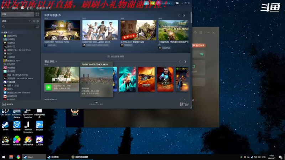Open Epic Games Launcher desktop shortcut
The image size is (285, 160).
pos(28,113)
